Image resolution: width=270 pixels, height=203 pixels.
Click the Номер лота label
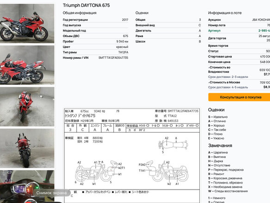coord(217,25)
